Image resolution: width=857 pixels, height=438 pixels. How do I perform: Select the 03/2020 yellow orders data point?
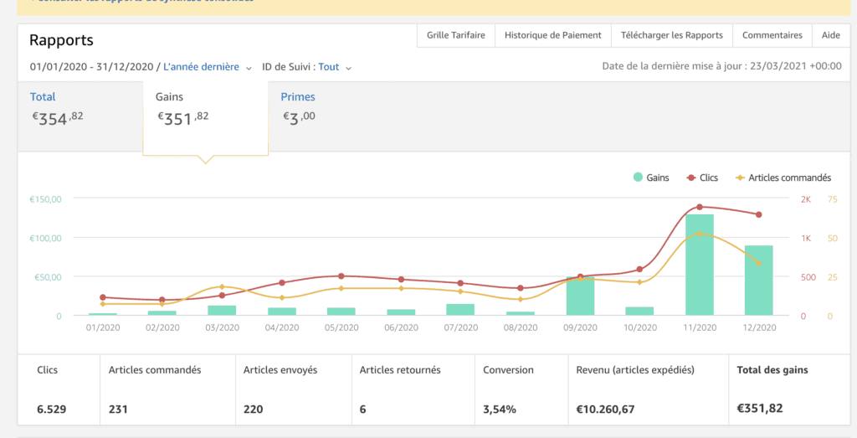[222, 286]
